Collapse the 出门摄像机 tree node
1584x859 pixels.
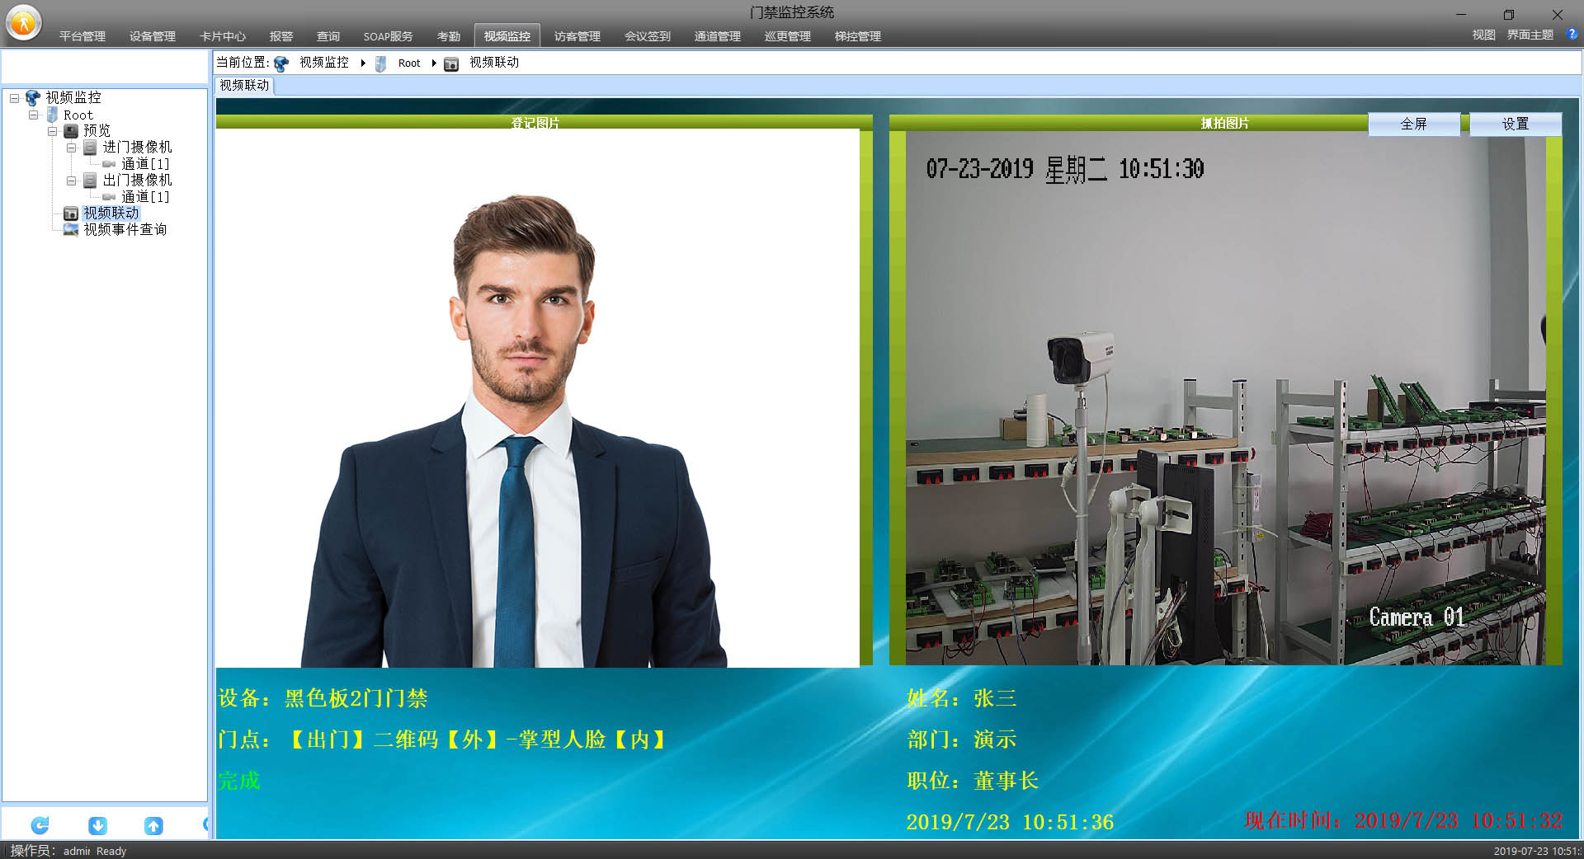71,181
